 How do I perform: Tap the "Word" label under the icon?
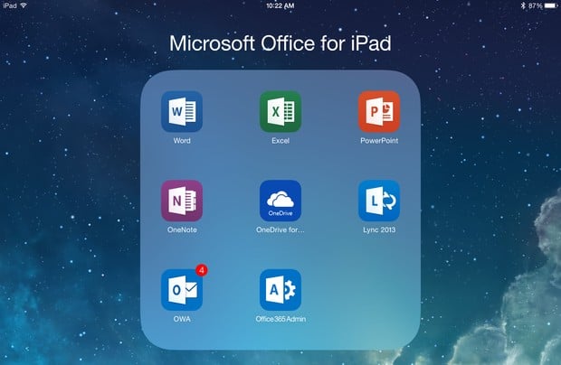click(182, 141)
